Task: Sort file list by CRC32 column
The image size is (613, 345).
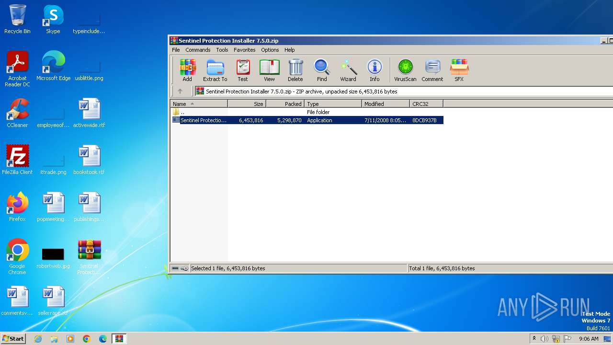Action: (427, 103)
